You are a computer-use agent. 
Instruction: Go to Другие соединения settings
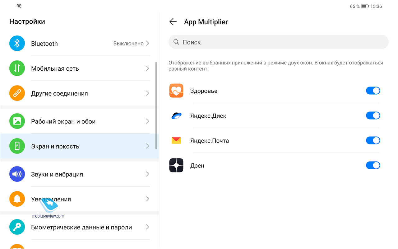click(79, 93)
